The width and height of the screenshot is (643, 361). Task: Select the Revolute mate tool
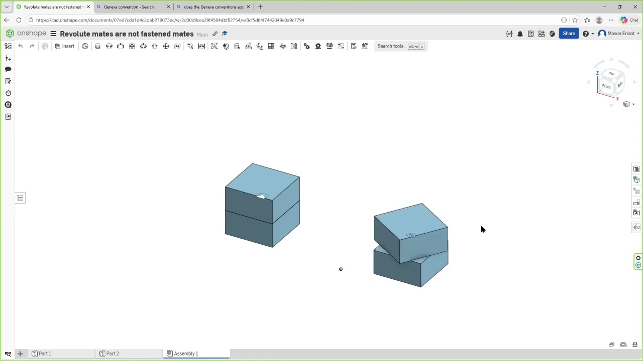[109, 46]
